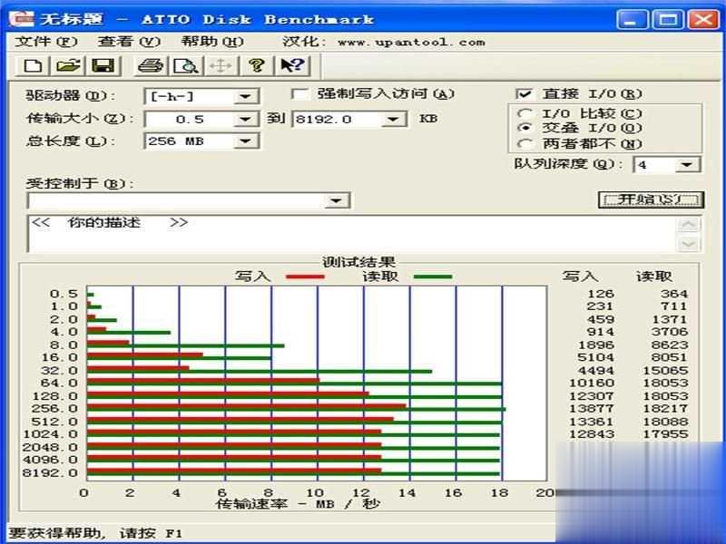Close the ATTO Disk Benchmark window
726x544 pixels.
tap(702, 19)
